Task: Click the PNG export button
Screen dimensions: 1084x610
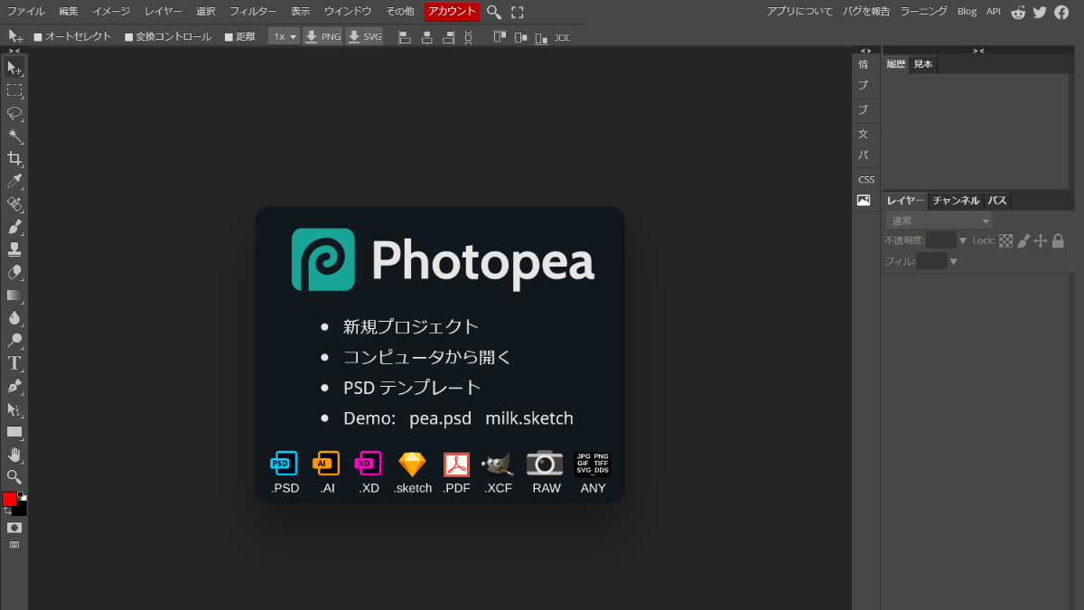Action: tap(322, 37)
